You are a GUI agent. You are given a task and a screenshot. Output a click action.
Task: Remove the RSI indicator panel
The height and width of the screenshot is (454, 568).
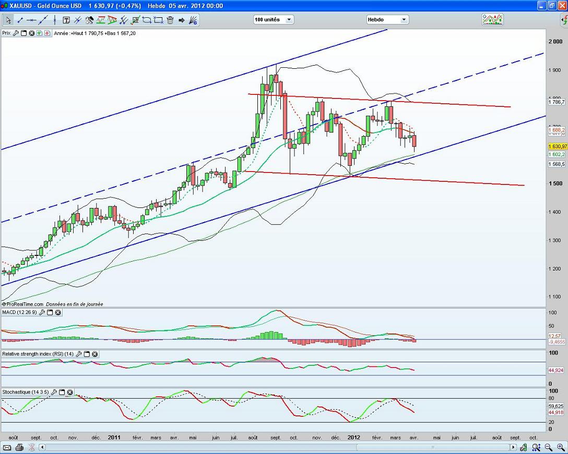95,354
